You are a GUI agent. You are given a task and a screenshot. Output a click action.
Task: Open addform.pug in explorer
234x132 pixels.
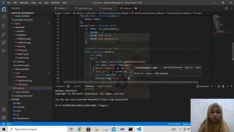click(24, 39)
